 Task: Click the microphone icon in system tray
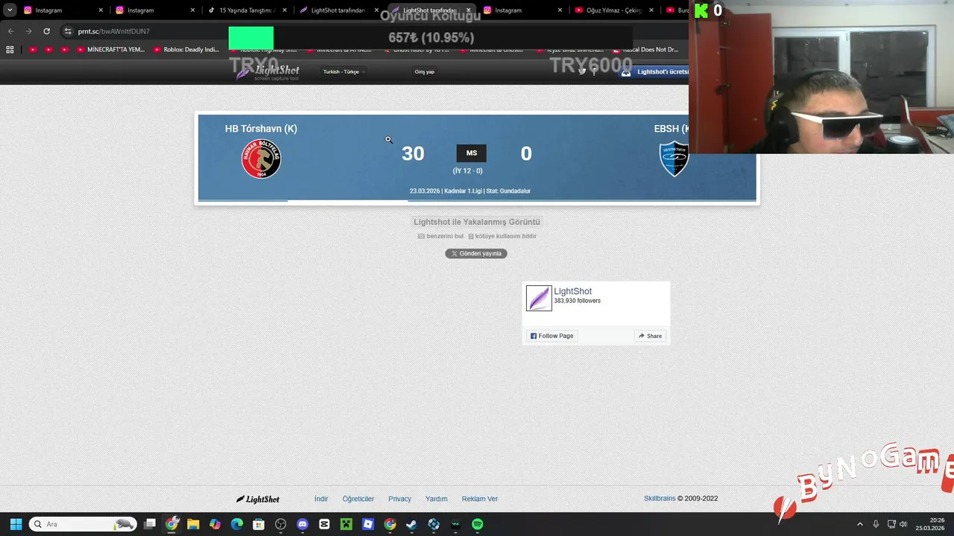pos(876,524)
